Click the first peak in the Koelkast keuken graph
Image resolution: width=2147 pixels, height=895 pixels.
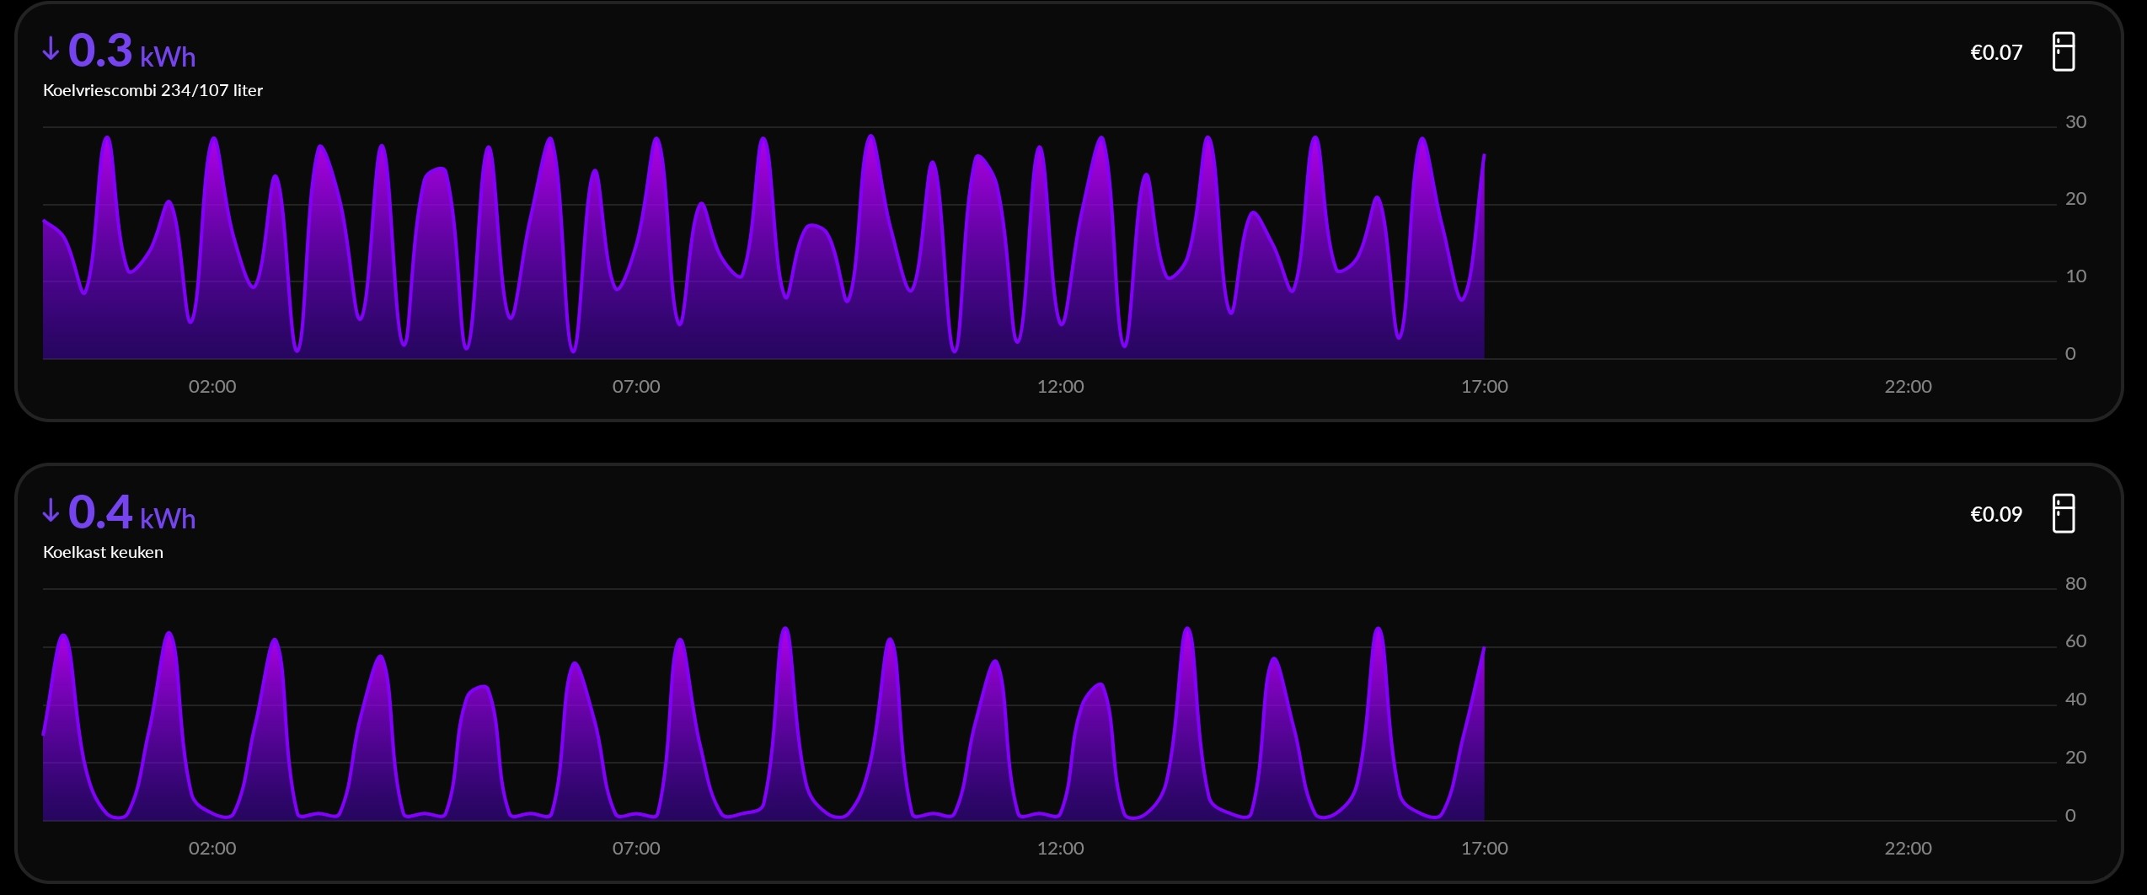pos(63,636)
